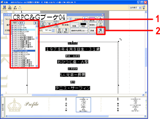Click the 定型 template text icon
This screenshot has height=119, width=160.
pos(59,31)
